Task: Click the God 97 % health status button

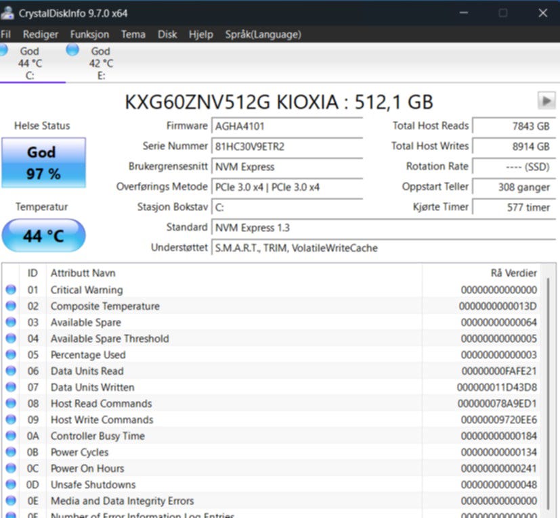Action: coord(43,163)
